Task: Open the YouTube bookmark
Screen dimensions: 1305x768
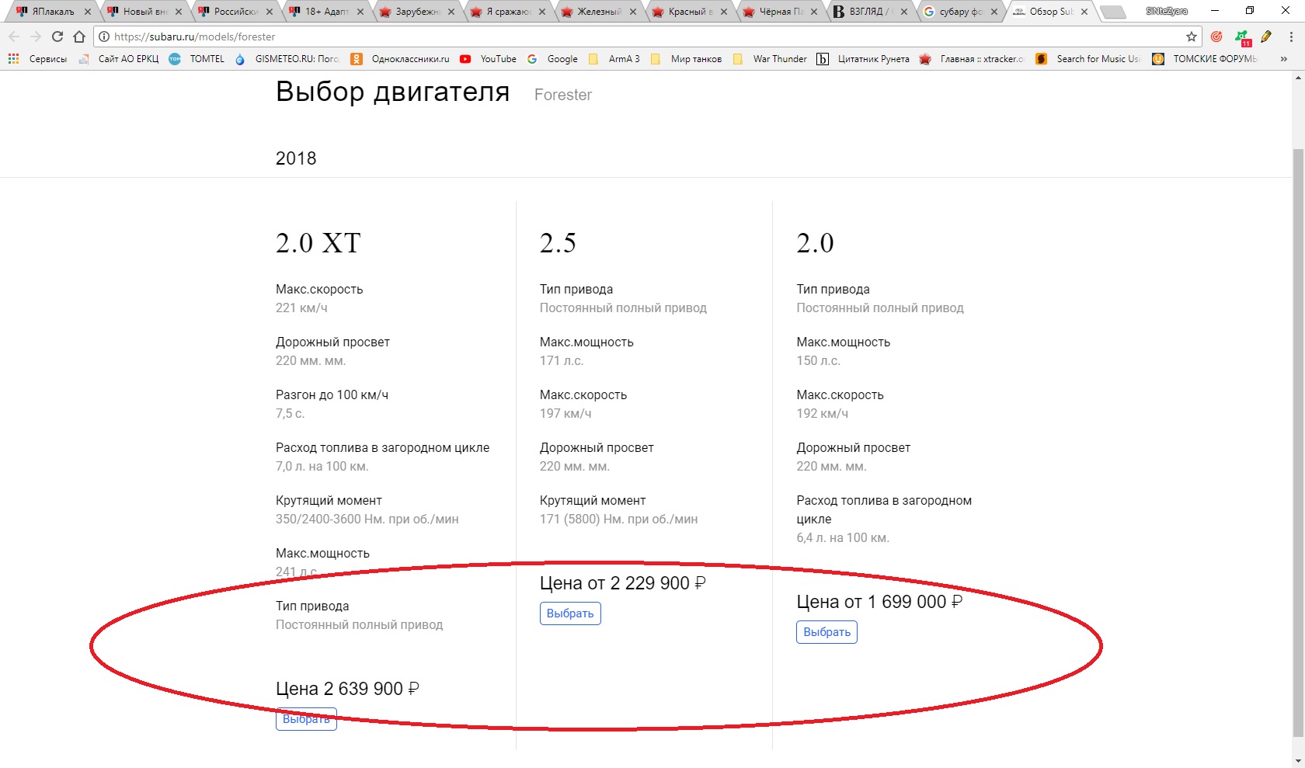Action: [488, 59]
